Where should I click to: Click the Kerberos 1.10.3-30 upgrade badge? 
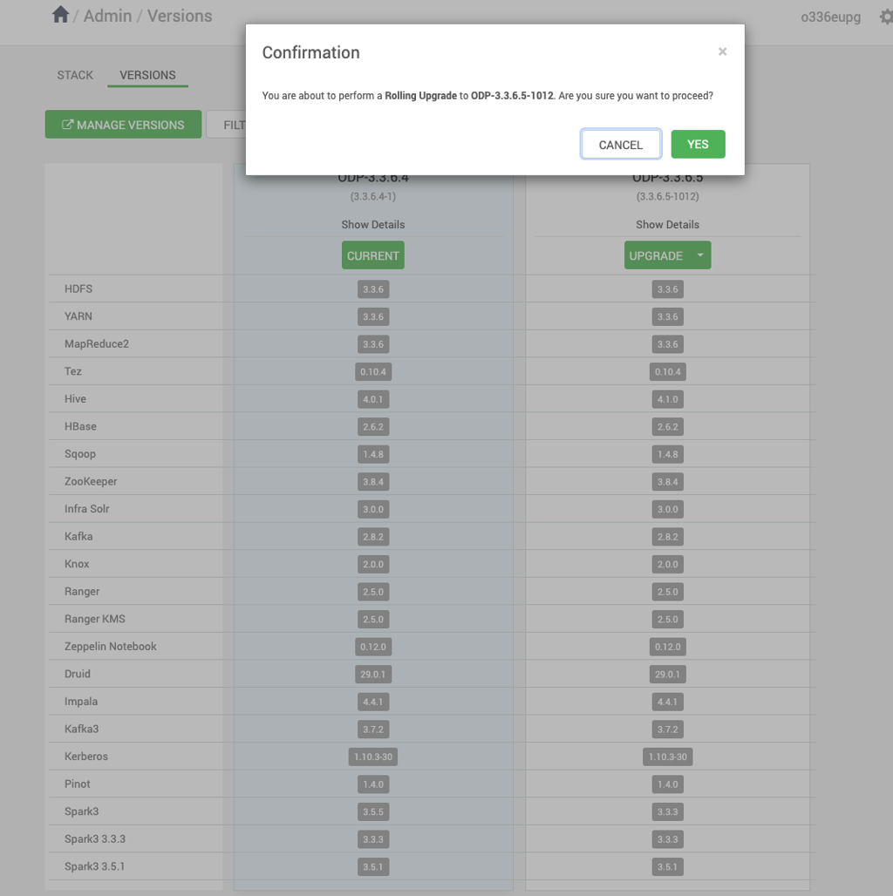(667, 757)
